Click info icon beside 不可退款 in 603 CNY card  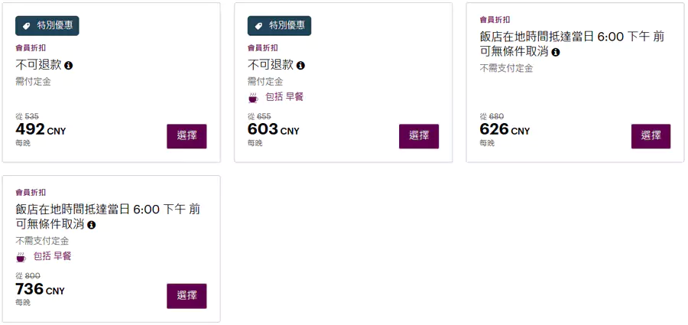coord(300,66)
